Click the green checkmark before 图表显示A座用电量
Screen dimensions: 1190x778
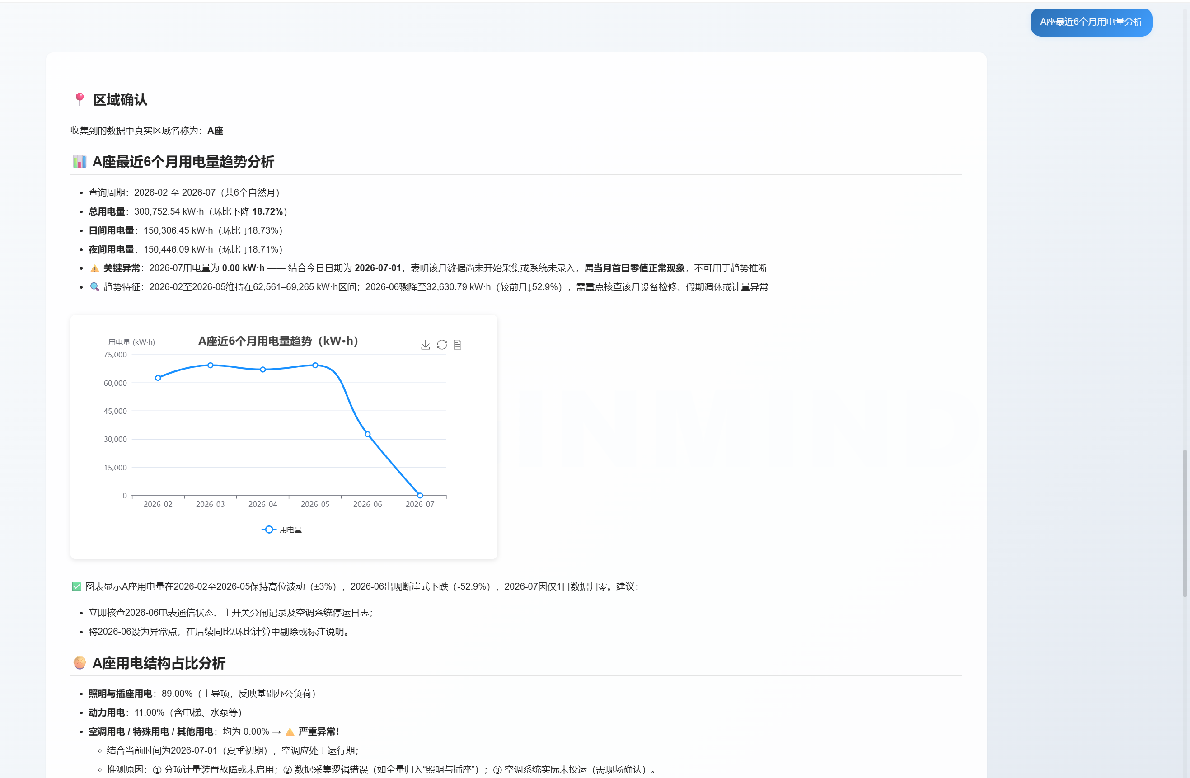[x=76, y=586]
